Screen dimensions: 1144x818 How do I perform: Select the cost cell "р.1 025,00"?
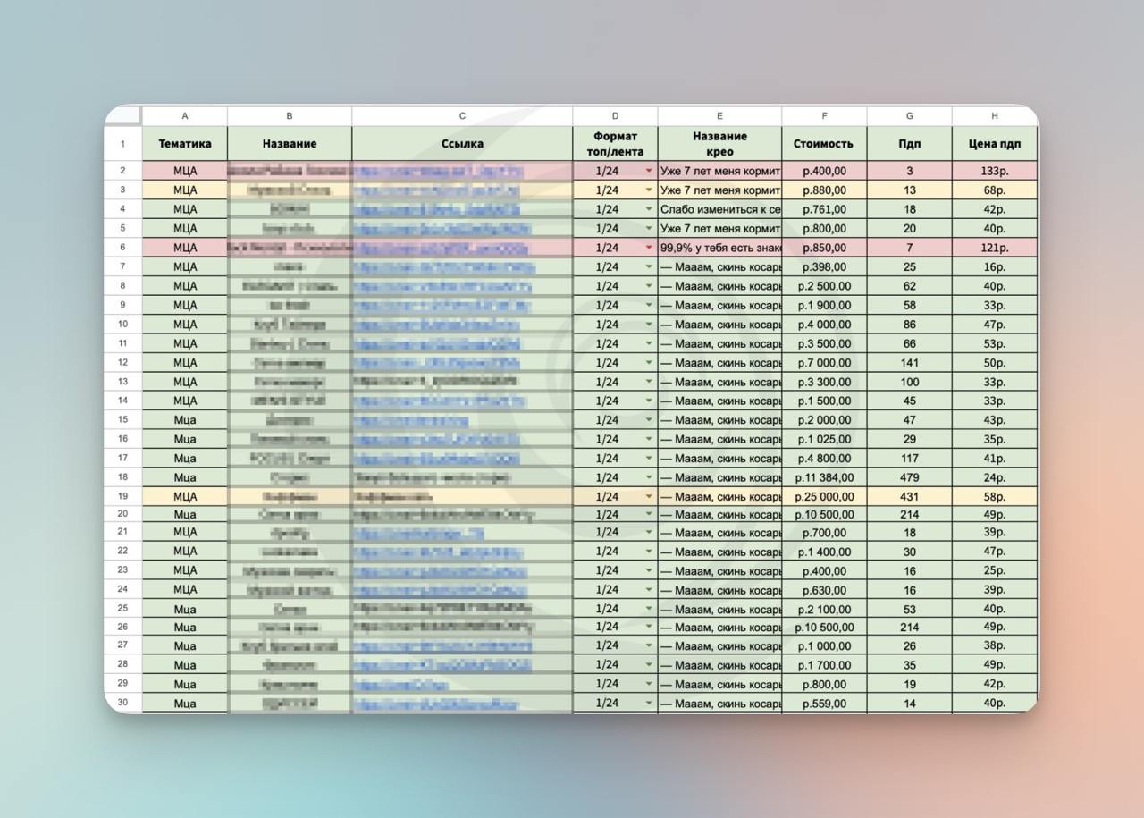824,439
